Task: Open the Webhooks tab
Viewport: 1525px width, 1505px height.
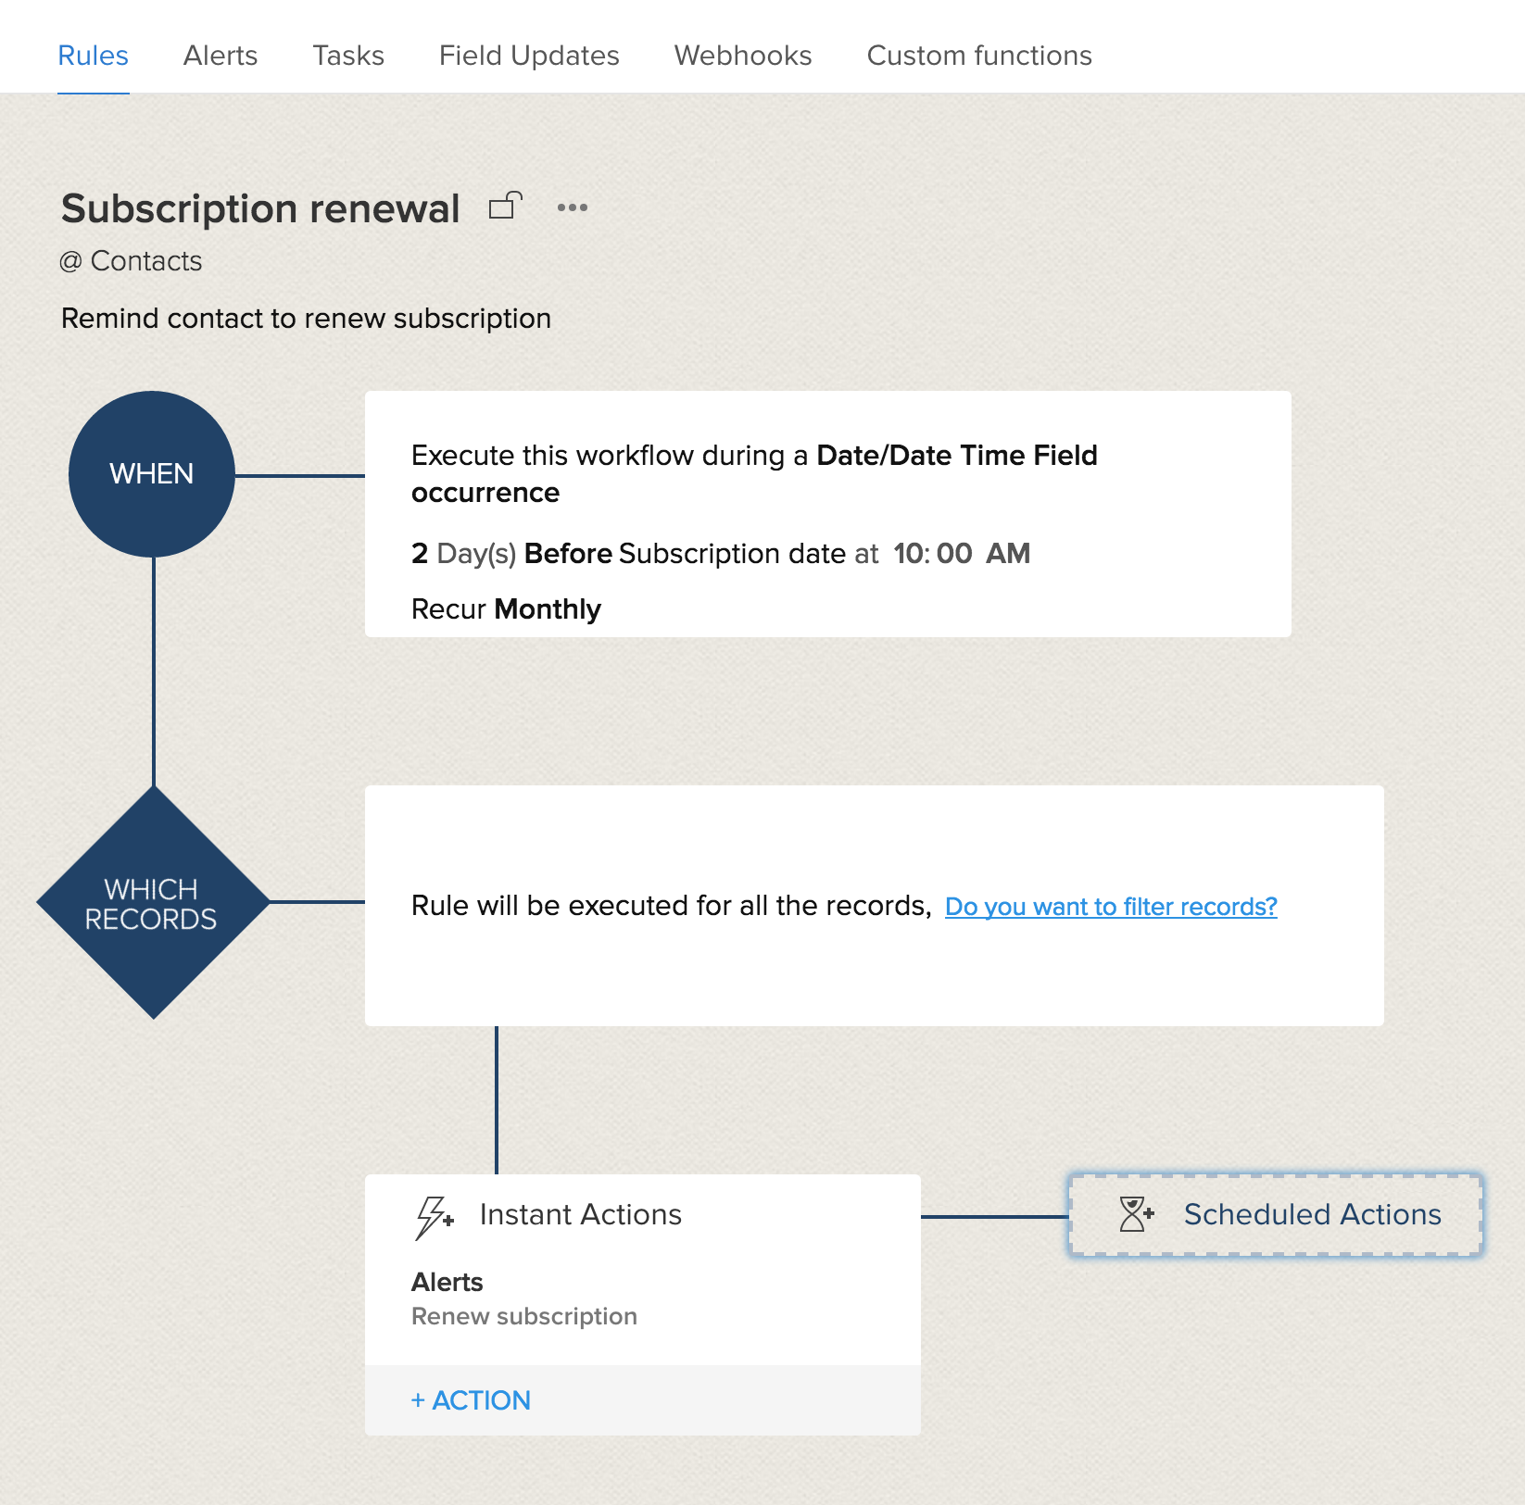Action: [743, 56]
